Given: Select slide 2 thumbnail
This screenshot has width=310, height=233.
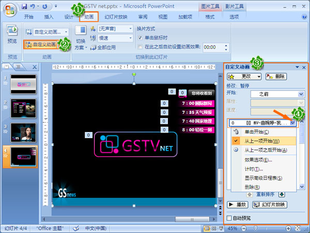Looking at the screenshot, I should click(23, 108).
